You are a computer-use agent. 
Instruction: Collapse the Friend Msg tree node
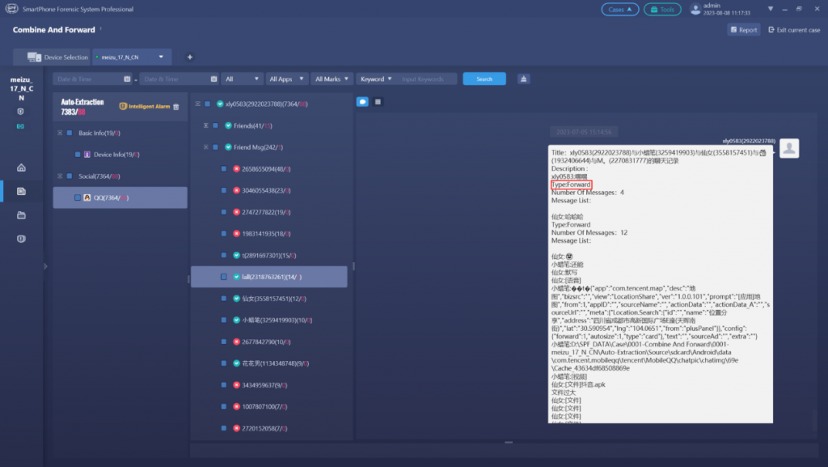pyautogui.click(x=206, y=147)
